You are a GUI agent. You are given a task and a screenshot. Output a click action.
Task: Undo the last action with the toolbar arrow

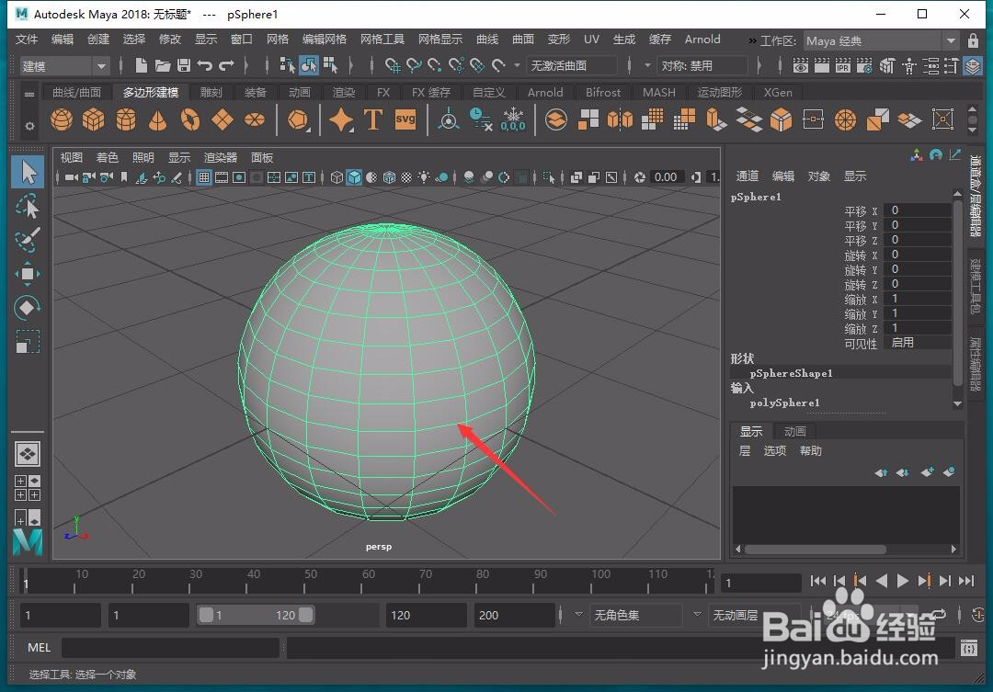coord(204,65)
